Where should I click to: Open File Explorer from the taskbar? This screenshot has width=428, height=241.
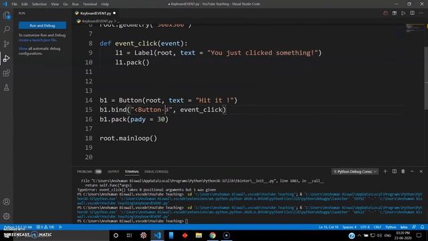pyautogui.click(x=199, y=235)
